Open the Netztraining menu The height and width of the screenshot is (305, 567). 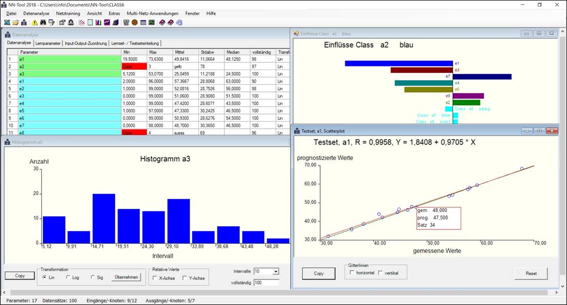click(x=68, y=13)
